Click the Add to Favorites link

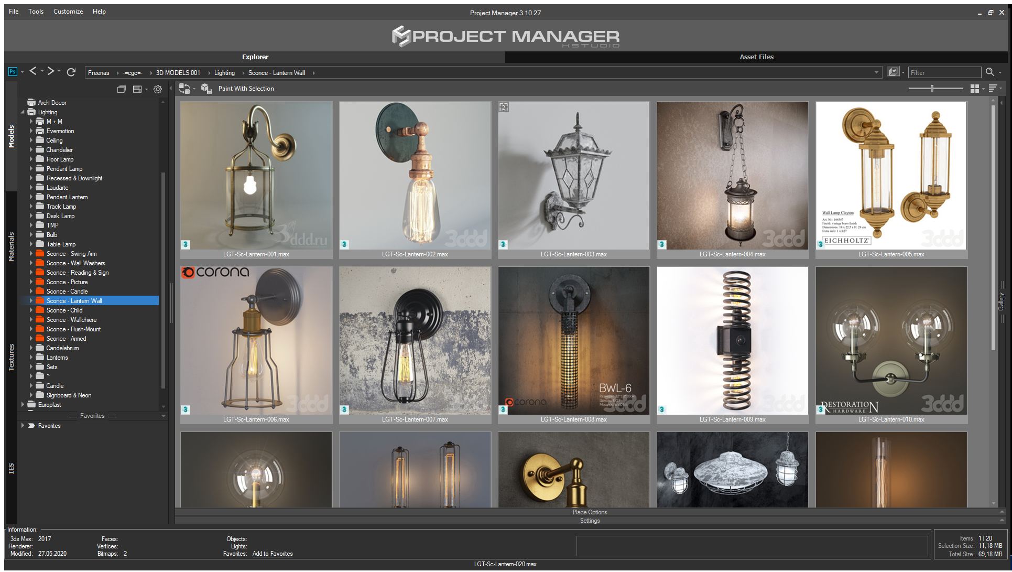(x=273, y=554)
